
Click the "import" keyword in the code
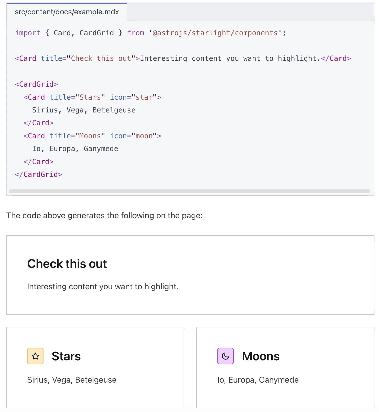[x=28, y=33]
